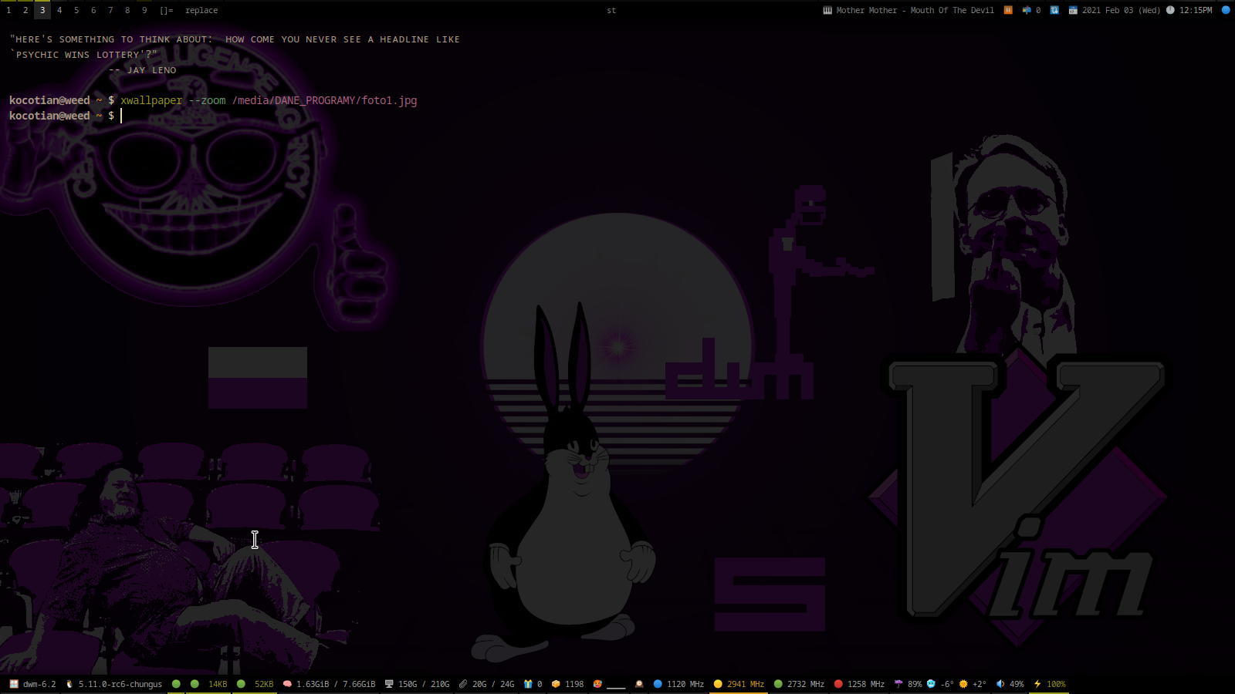Pause the playing song with the orange pause icon

(x=1008, y=10)
